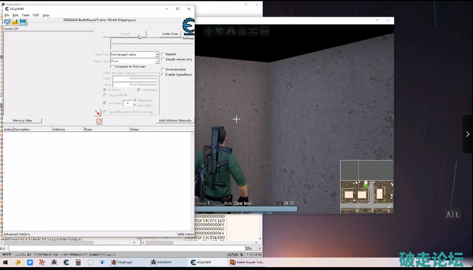Click the open process computer icon
473x270 pixels.
(7, 22)
